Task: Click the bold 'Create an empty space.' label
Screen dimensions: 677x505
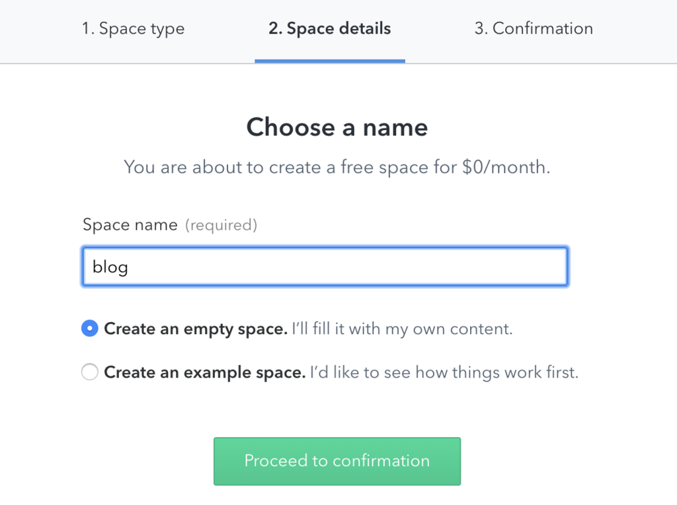Action: [x=196, y=329]
